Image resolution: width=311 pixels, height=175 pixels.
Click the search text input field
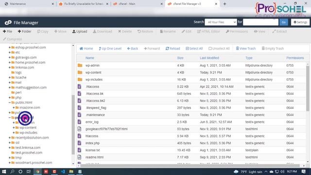click(260, 22)
